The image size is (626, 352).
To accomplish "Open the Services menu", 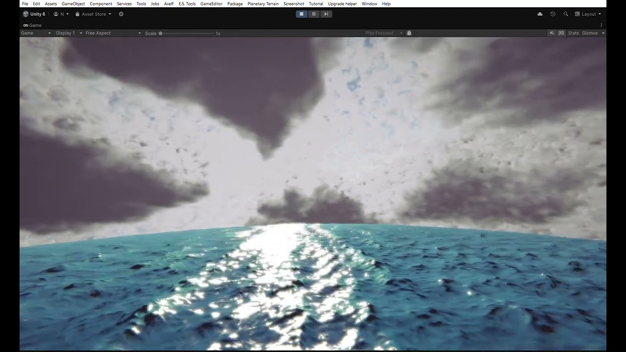I will pyautogui.click(x=124, y=3).
